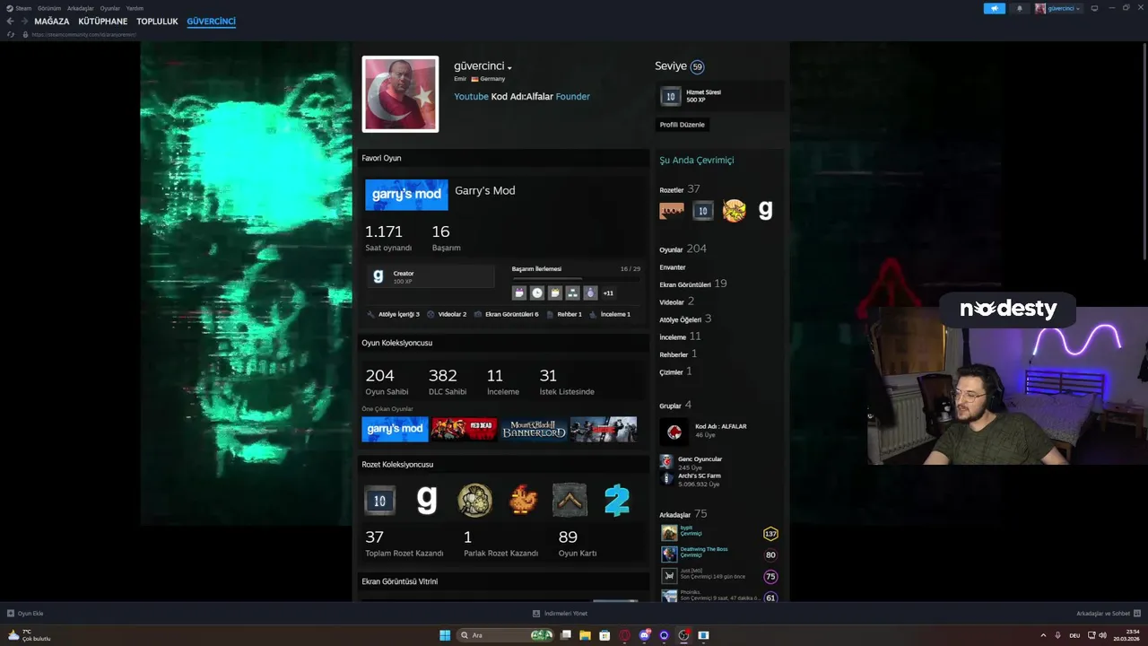
Task: Open the Founder link in profile summary
Action: point(572,96)
